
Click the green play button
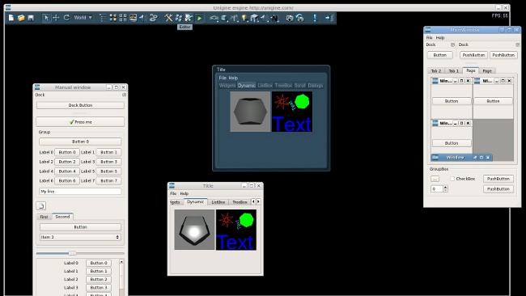tap(199, 18)
